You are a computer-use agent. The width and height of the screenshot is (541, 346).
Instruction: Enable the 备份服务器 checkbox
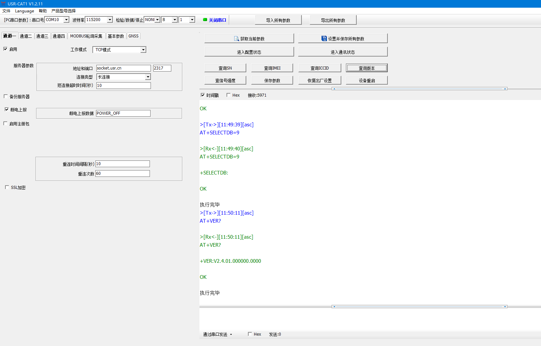click(6, 97)
